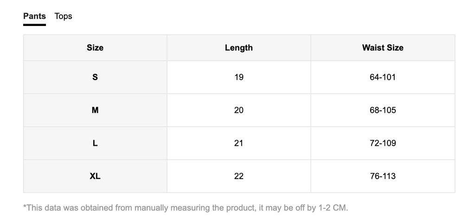Click the black underline beneath Pants tab
Screen dimensions: 475x219
click(34, 25)
